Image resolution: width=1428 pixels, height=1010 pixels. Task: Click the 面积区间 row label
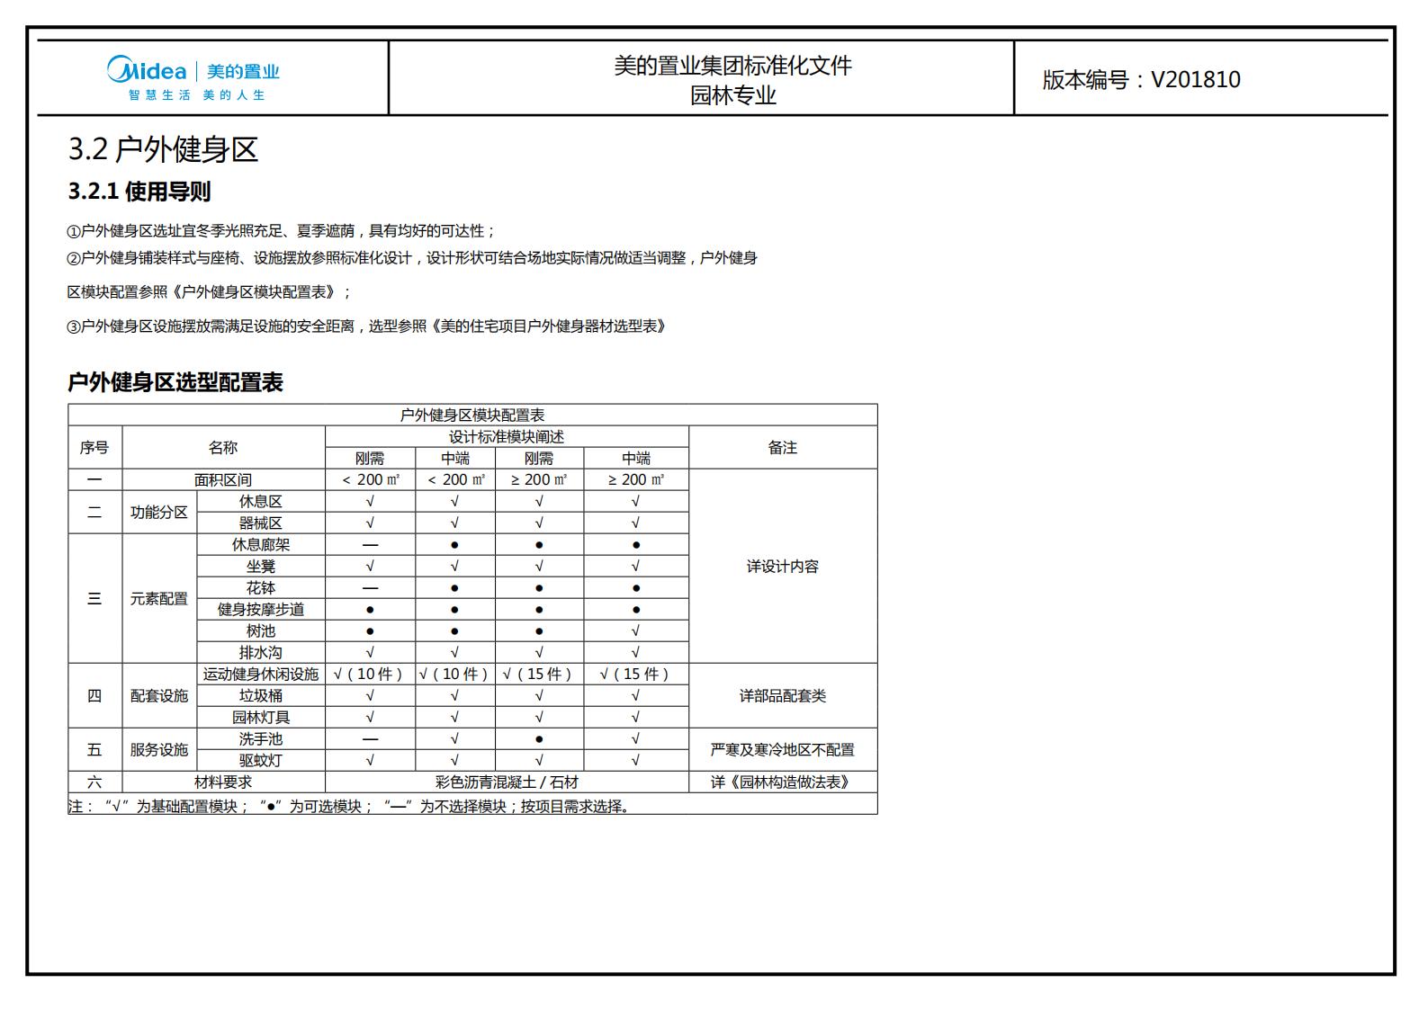pos(223,480)
